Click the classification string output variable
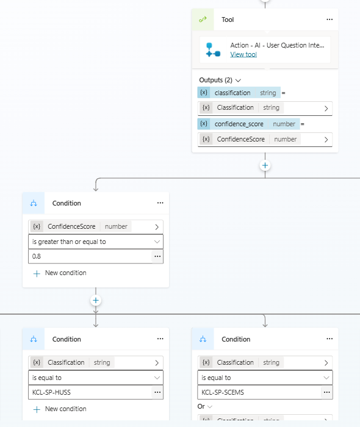 [239, 93]
